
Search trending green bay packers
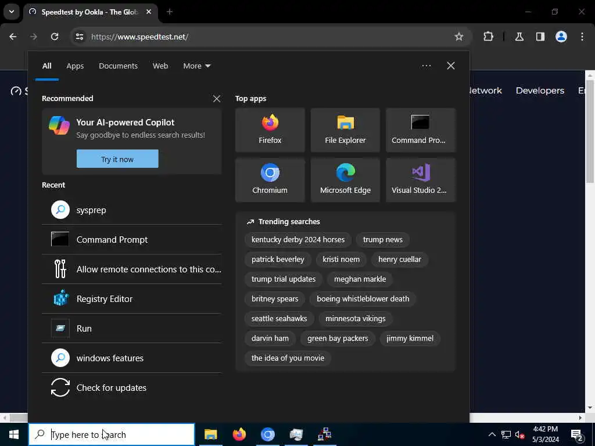point(338,339)
